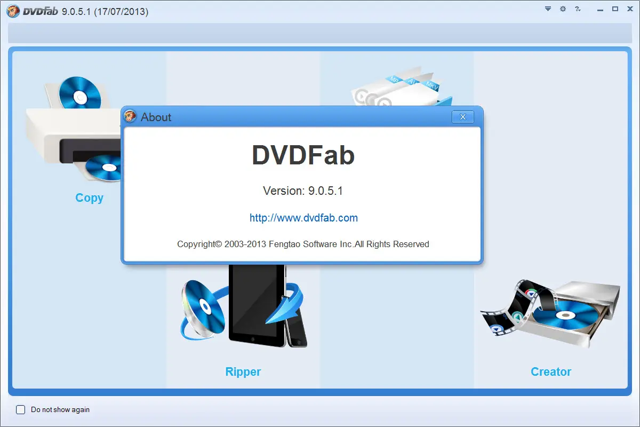Select the Creator label
The width and height of the screenshot is (640, 427).
551,372
